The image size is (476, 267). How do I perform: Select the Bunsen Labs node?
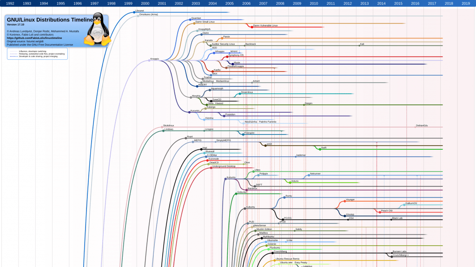[399, 252]
